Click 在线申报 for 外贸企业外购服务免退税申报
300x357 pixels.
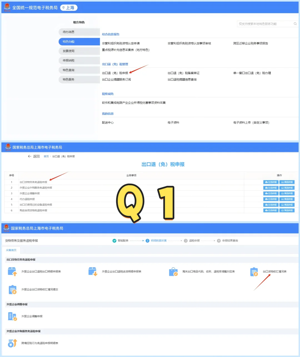271,188
